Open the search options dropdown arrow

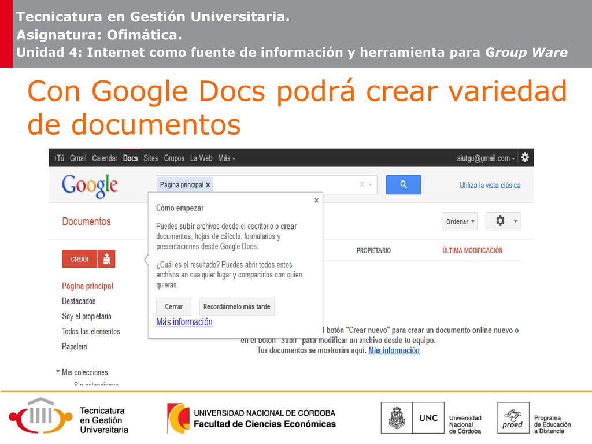coord(371,184)
